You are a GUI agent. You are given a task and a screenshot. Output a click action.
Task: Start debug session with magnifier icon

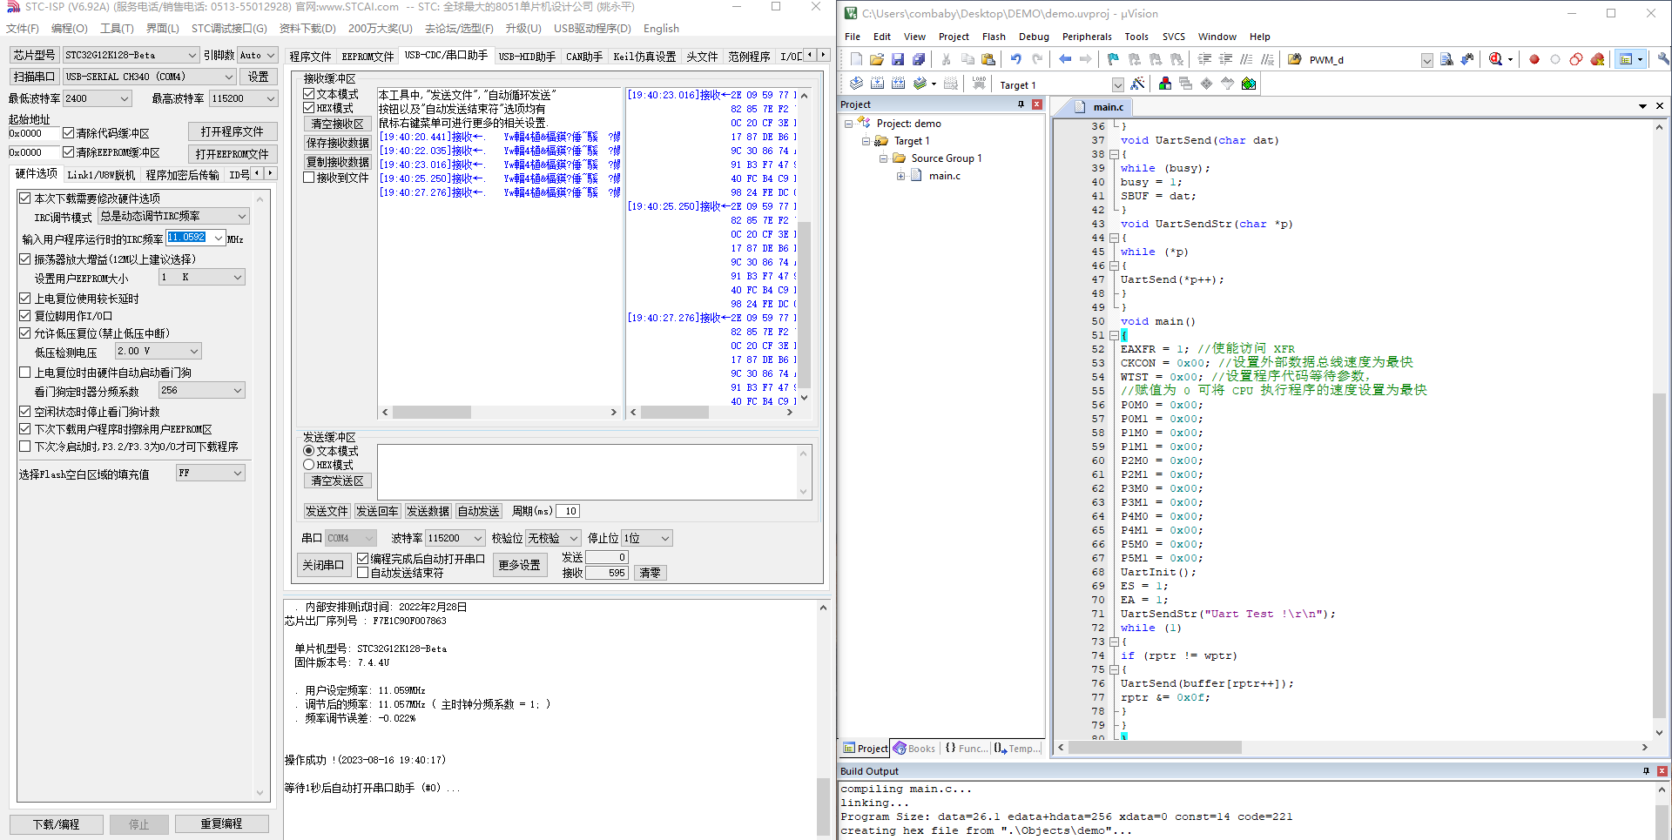1496,59
